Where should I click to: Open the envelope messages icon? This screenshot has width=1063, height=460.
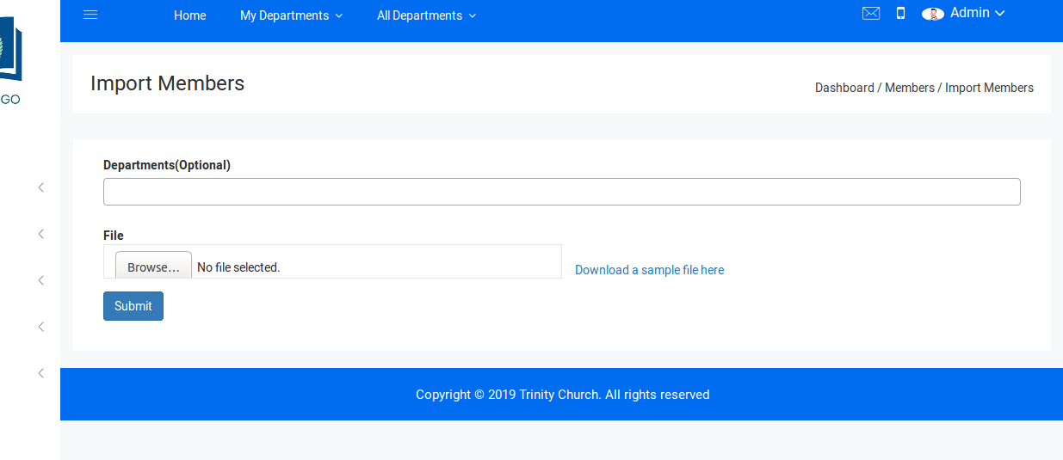(x=871, y=13)
